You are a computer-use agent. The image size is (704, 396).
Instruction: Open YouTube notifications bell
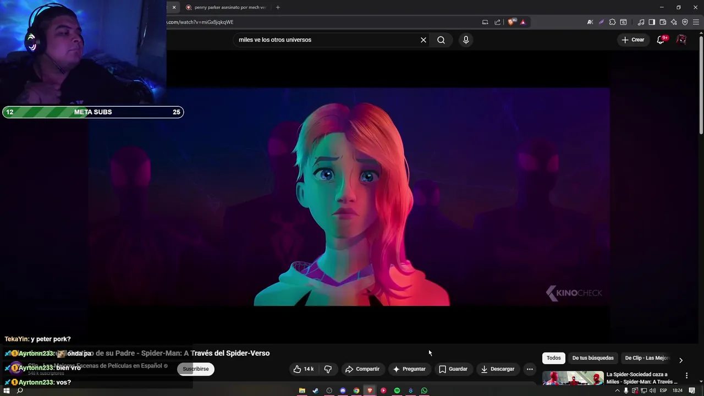(x=661, y=40)
